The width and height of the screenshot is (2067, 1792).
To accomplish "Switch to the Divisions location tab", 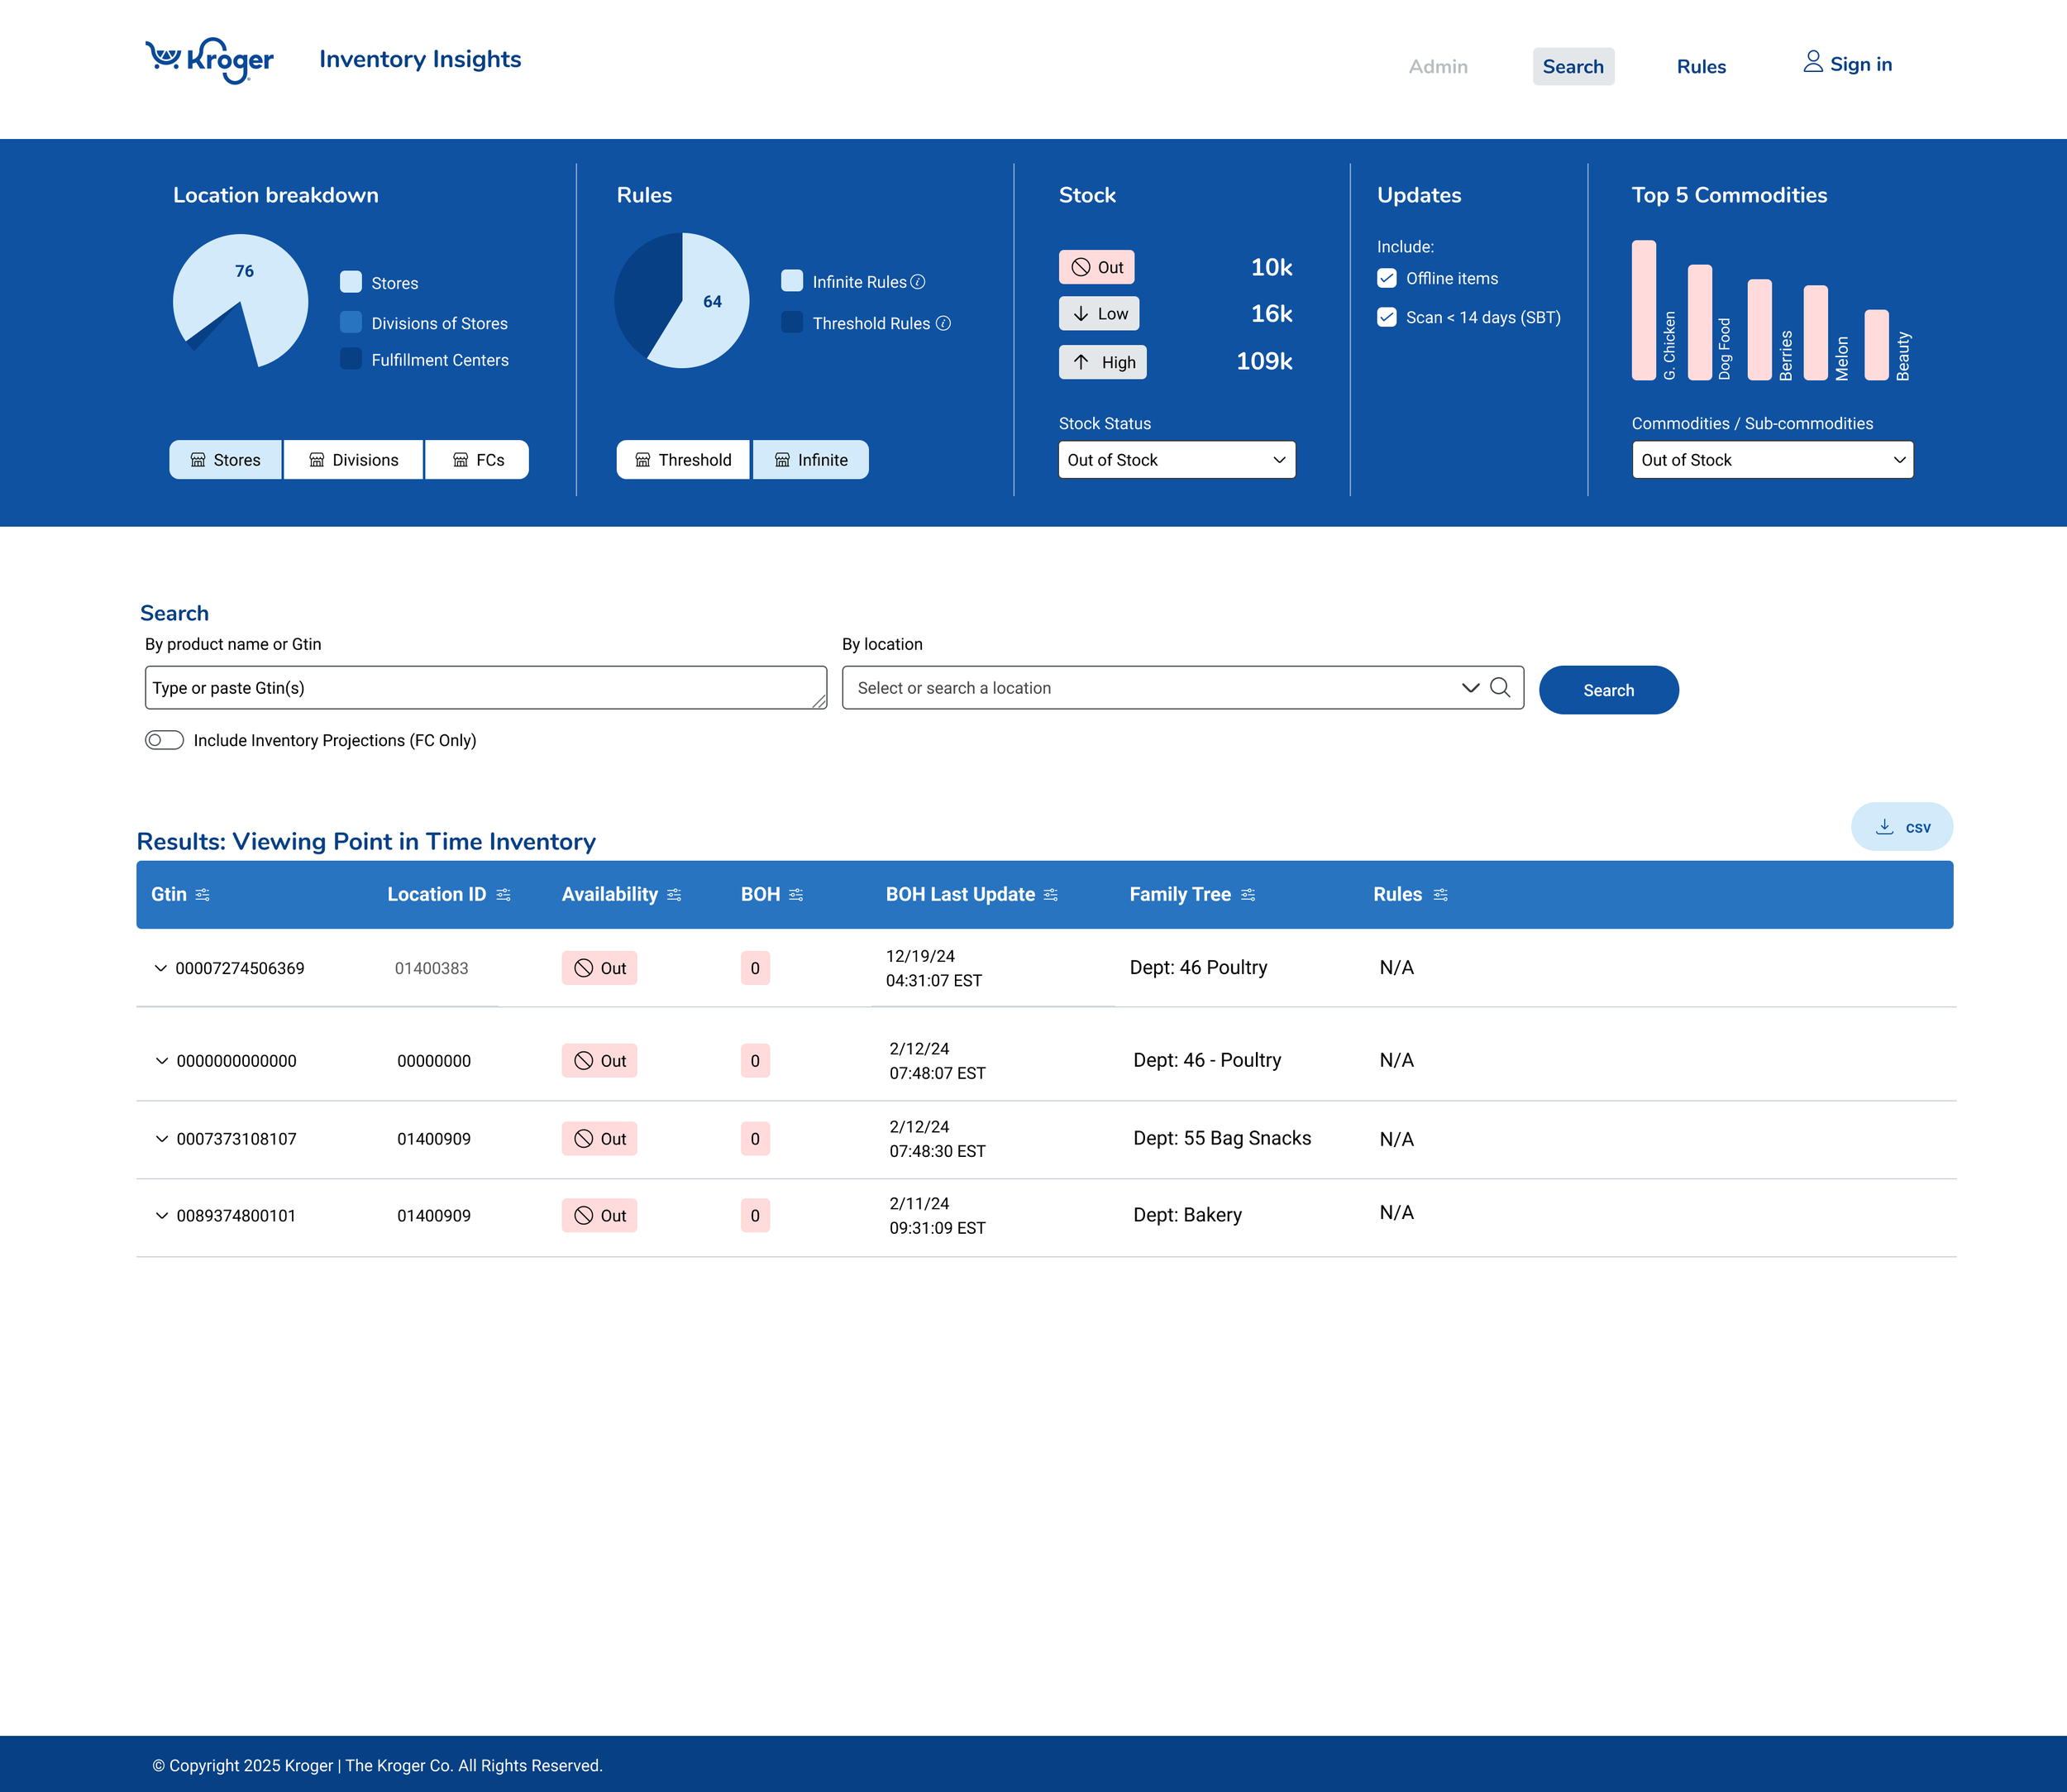I will coord(353,460).
